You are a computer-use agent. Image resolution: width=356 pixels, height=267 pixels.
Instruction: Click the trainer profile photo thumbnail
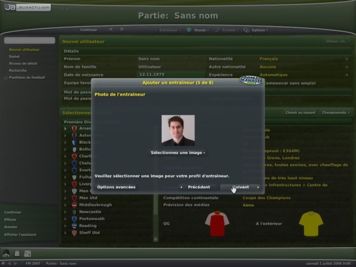(178, 130)
